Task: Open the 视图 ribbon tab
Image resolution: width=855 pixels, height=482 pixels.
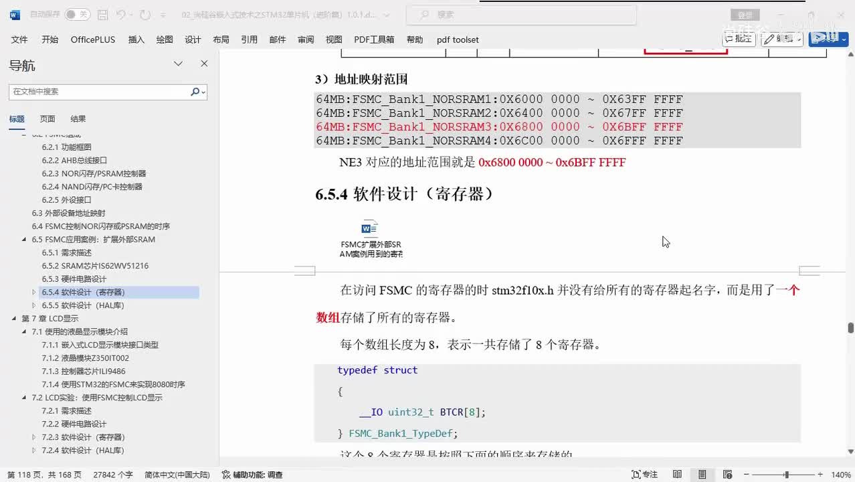Action: pos(334,39)
